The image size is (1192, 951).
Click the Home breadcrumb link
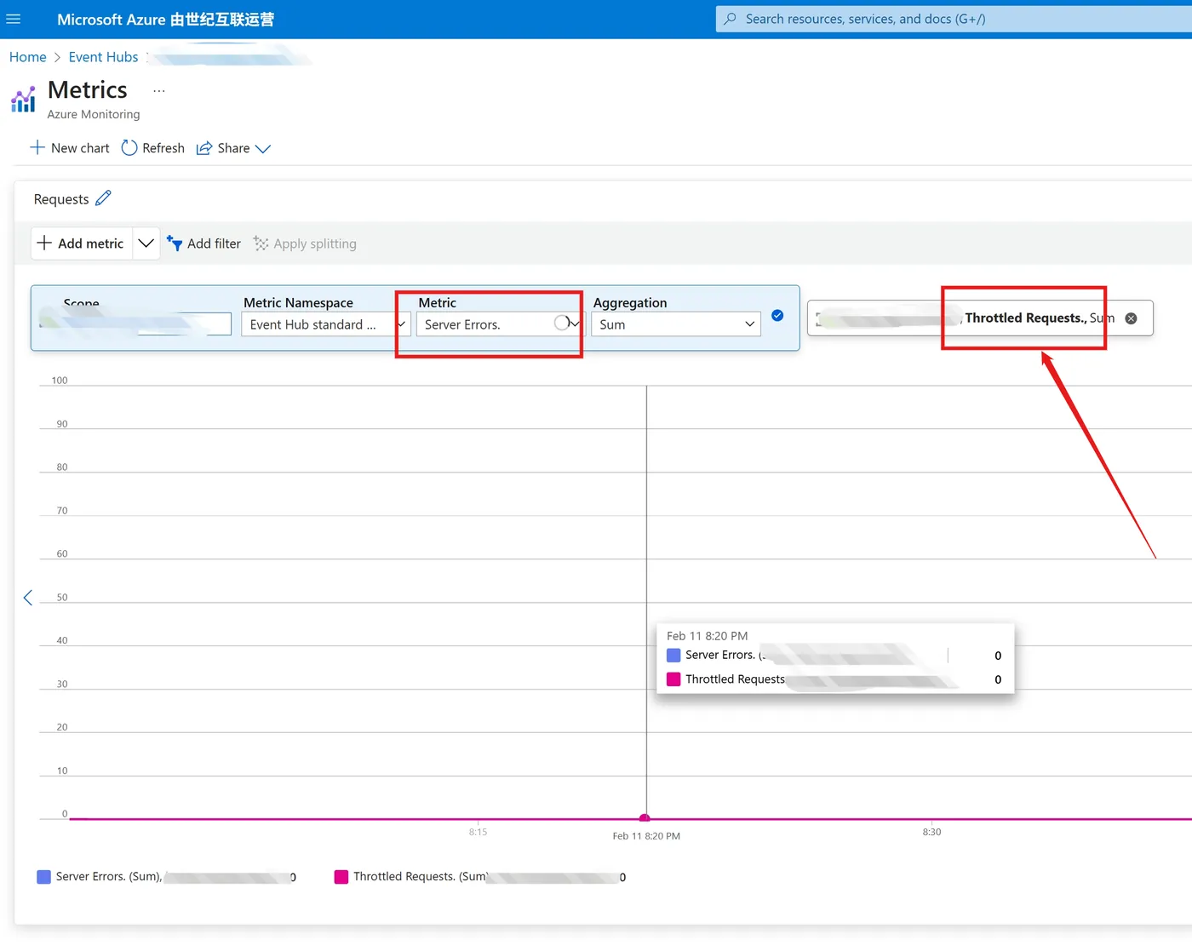(28, 57)
